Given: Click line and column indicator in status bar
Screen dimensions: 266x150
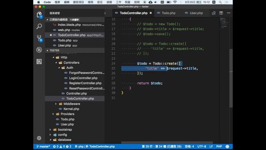Looking at the screenshot, I should click(x=162, y=146).
